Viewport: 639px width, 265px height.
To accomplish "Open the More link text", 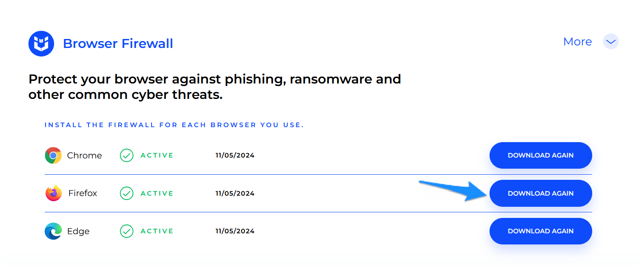I will (x=578, y=42).
